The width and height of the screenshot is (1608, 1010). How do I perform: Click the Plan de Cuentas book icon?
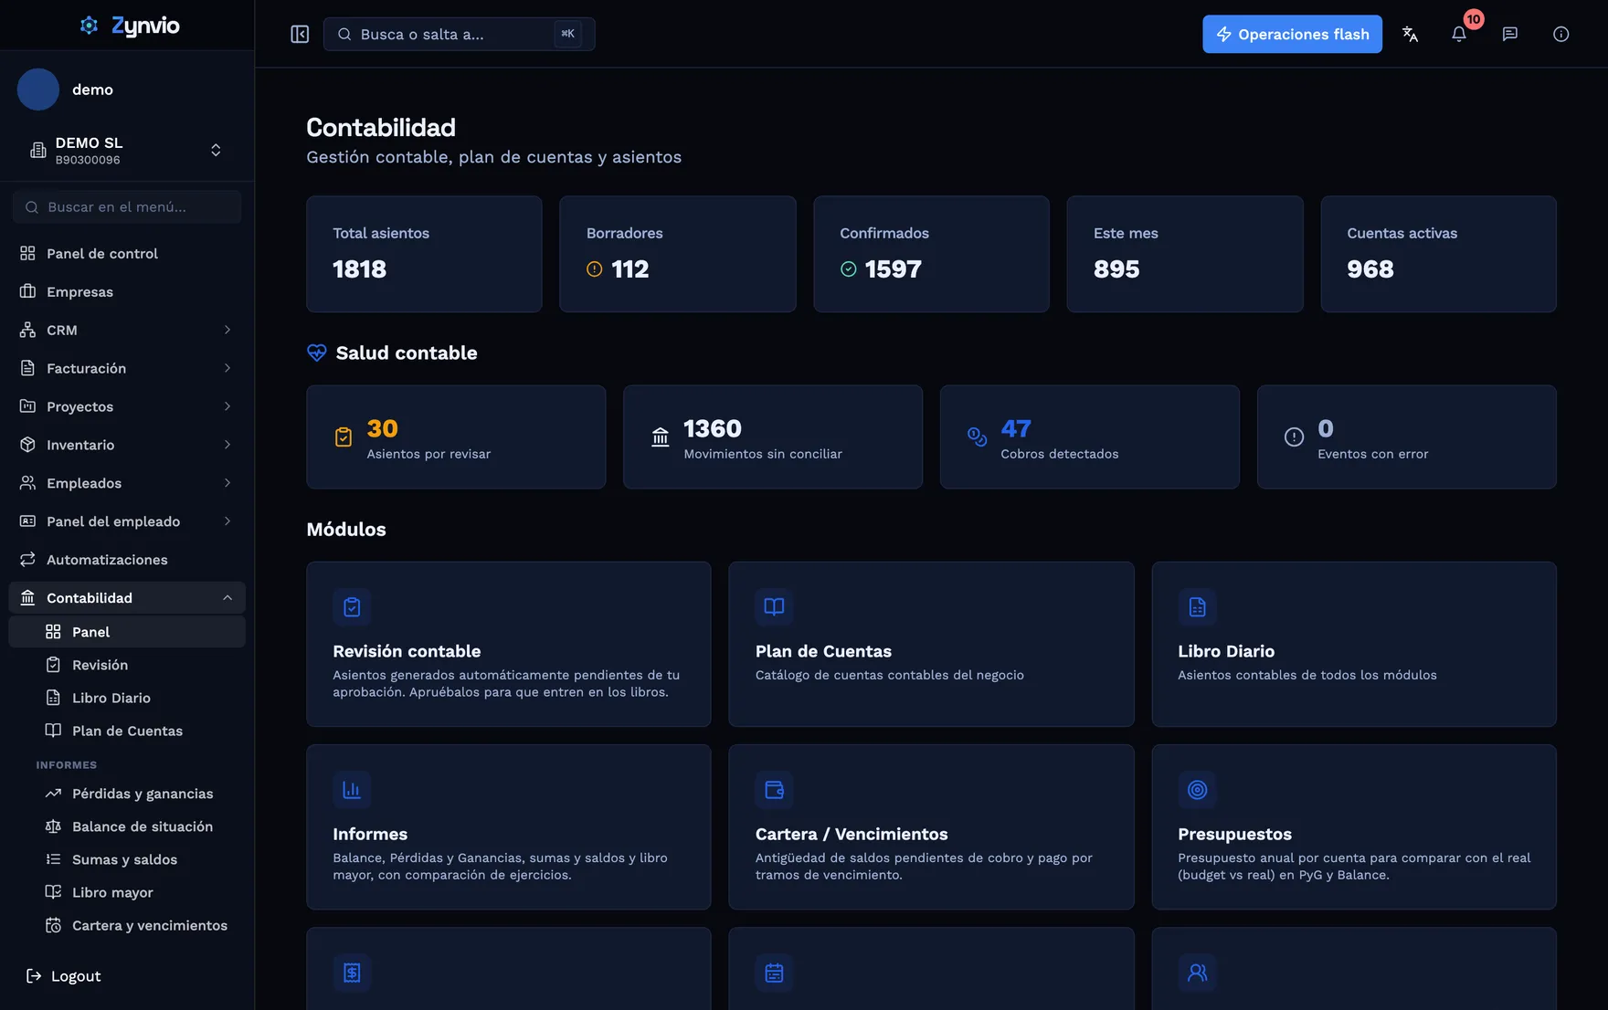(x=774, y=607)
